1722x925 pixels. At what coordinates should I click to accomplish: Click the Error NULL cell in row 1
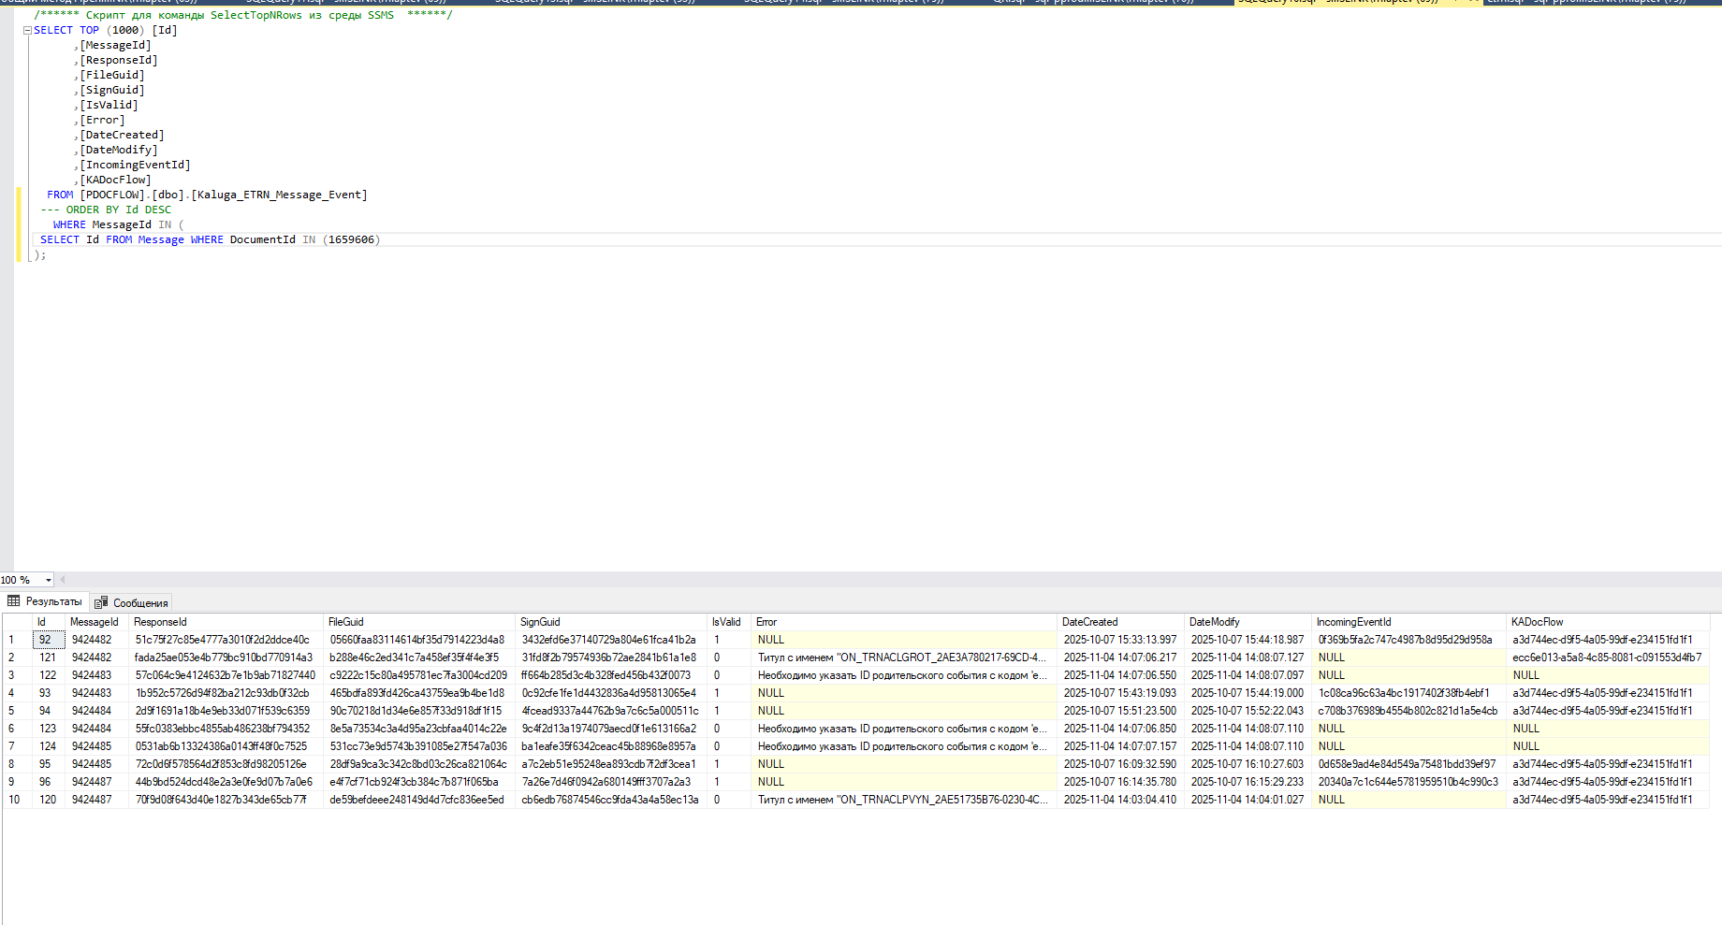pyautogui.click(x=904, y=640)
